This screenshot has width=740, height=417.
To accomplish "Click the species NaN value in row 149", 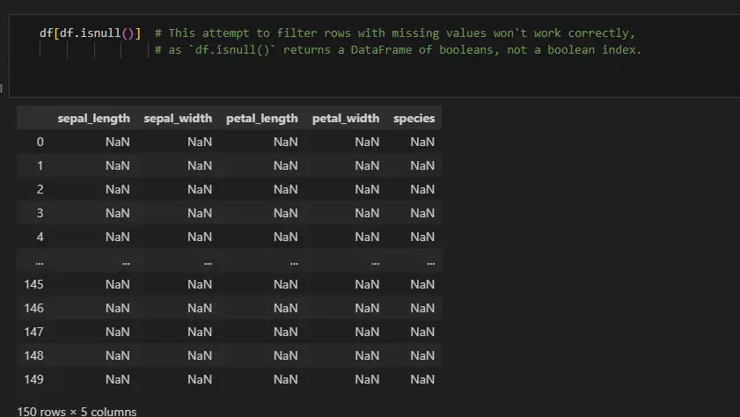I will (422, 379).
